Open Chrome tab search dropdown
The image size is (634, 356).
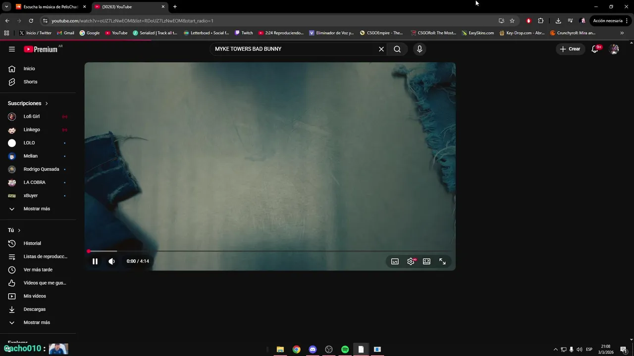coord(6,6)
